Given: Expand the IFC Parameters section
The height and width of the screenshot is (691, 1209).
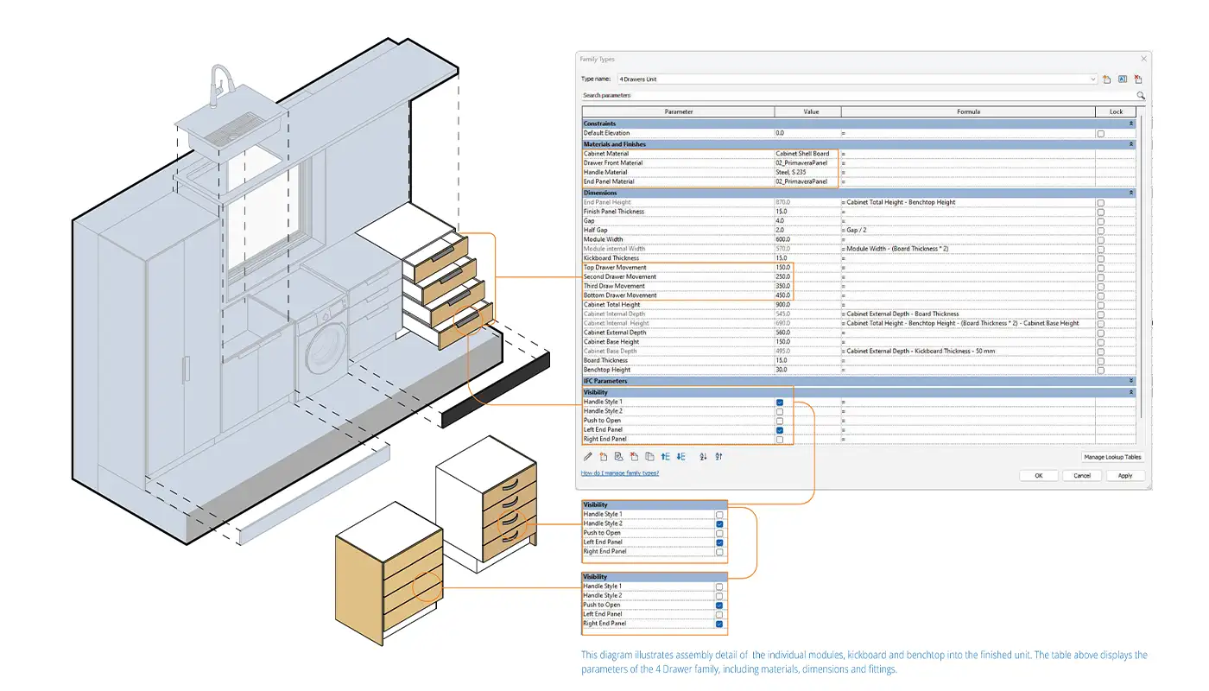Looking at the screenshot, I should 1131,381.
